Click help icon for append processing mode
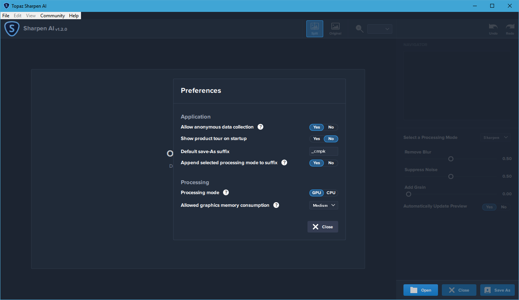Viewport: 519px width, 300px height. click(284, 163)
